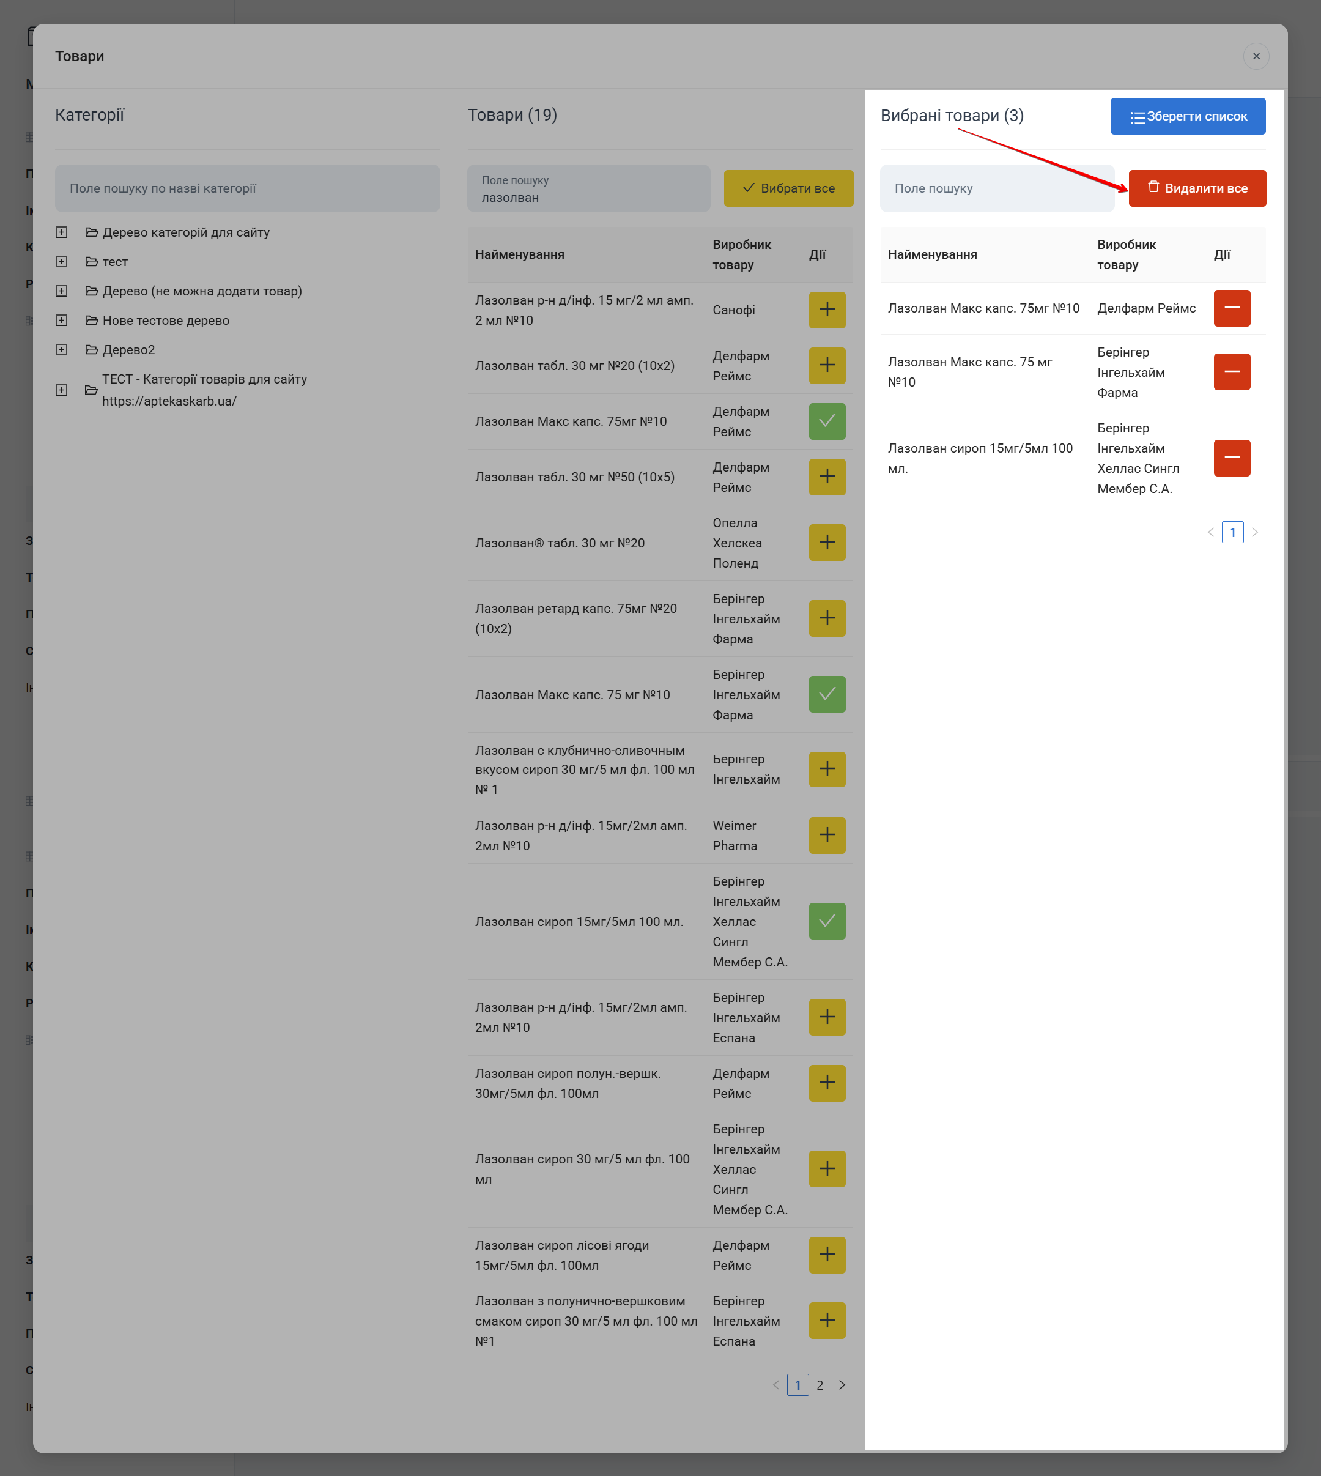Toggle off Берінгер Інгельхайм Фарма Лазолван Макс checkmark
The image size is (1321, 1476).
(827, 694)
